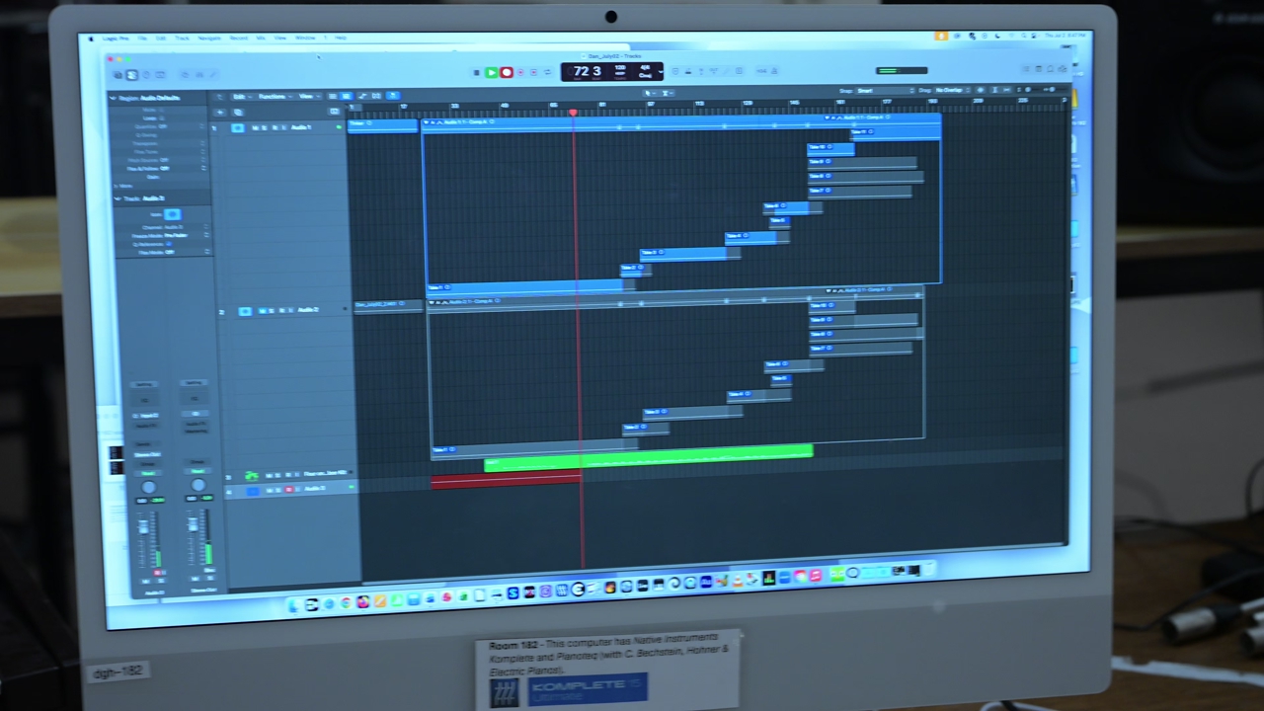Open the Loop Browser icon

pyautogui.click(x=1050, y=69)
